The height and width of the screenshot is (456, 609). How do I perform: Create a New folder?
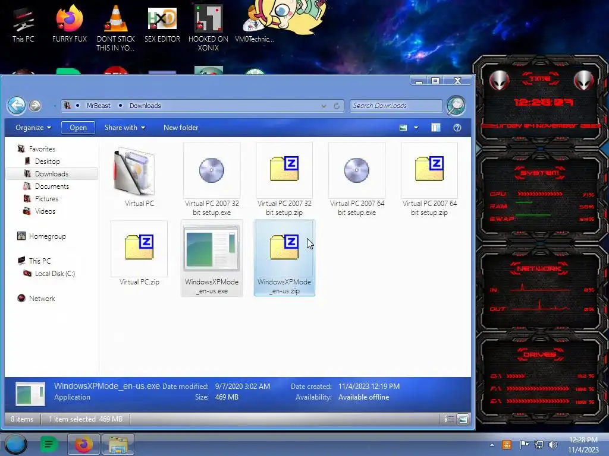click(x=181, y=128)
